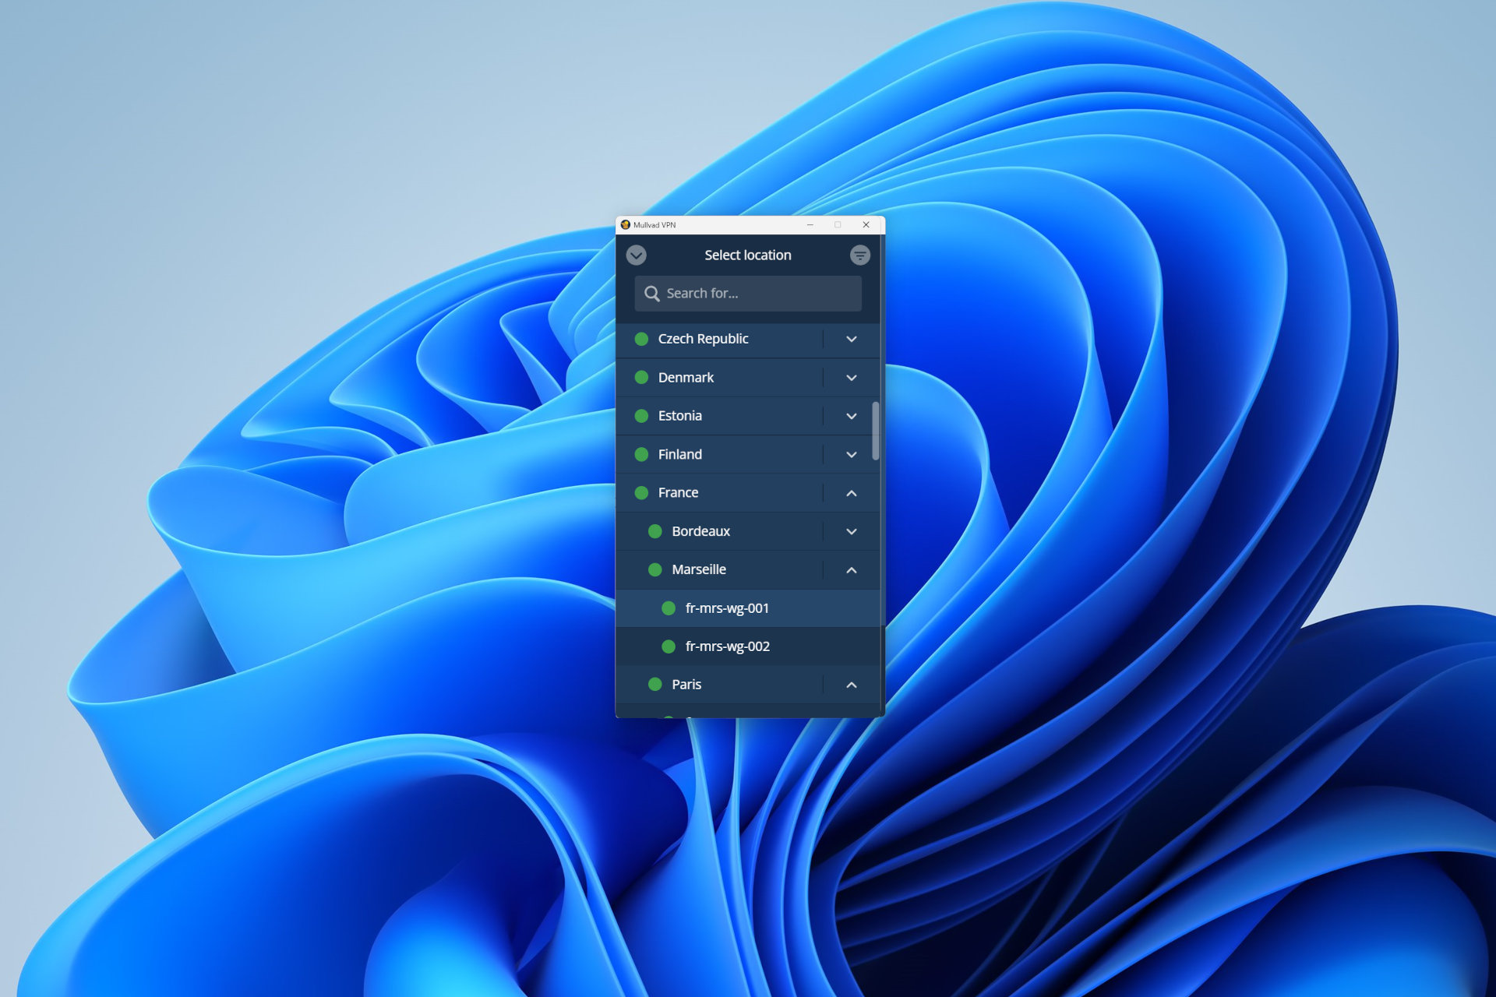Toggle the Bordeaux city section
Screen dimensions: 1496x997
(x=852, y=529)
